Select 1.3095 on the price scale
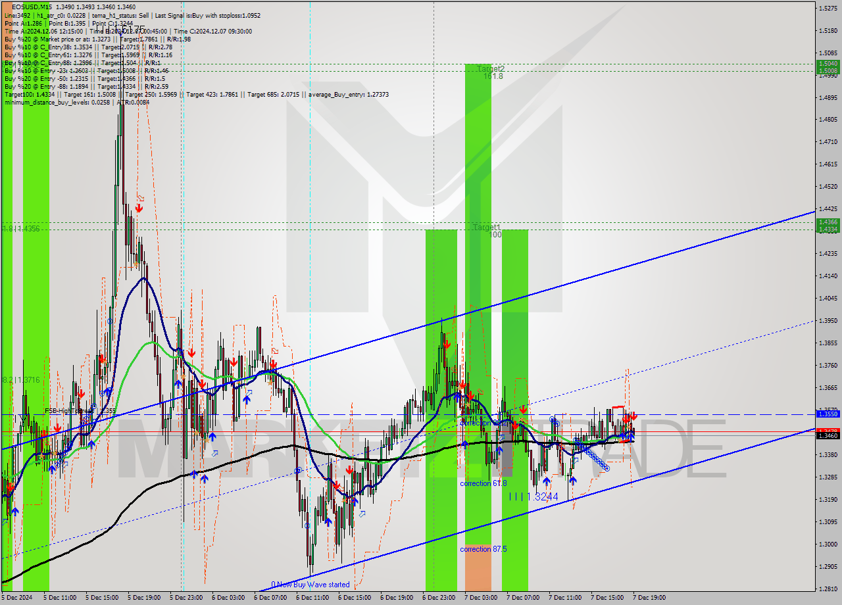Screen dimensions: 842x605 click(828, 521)
